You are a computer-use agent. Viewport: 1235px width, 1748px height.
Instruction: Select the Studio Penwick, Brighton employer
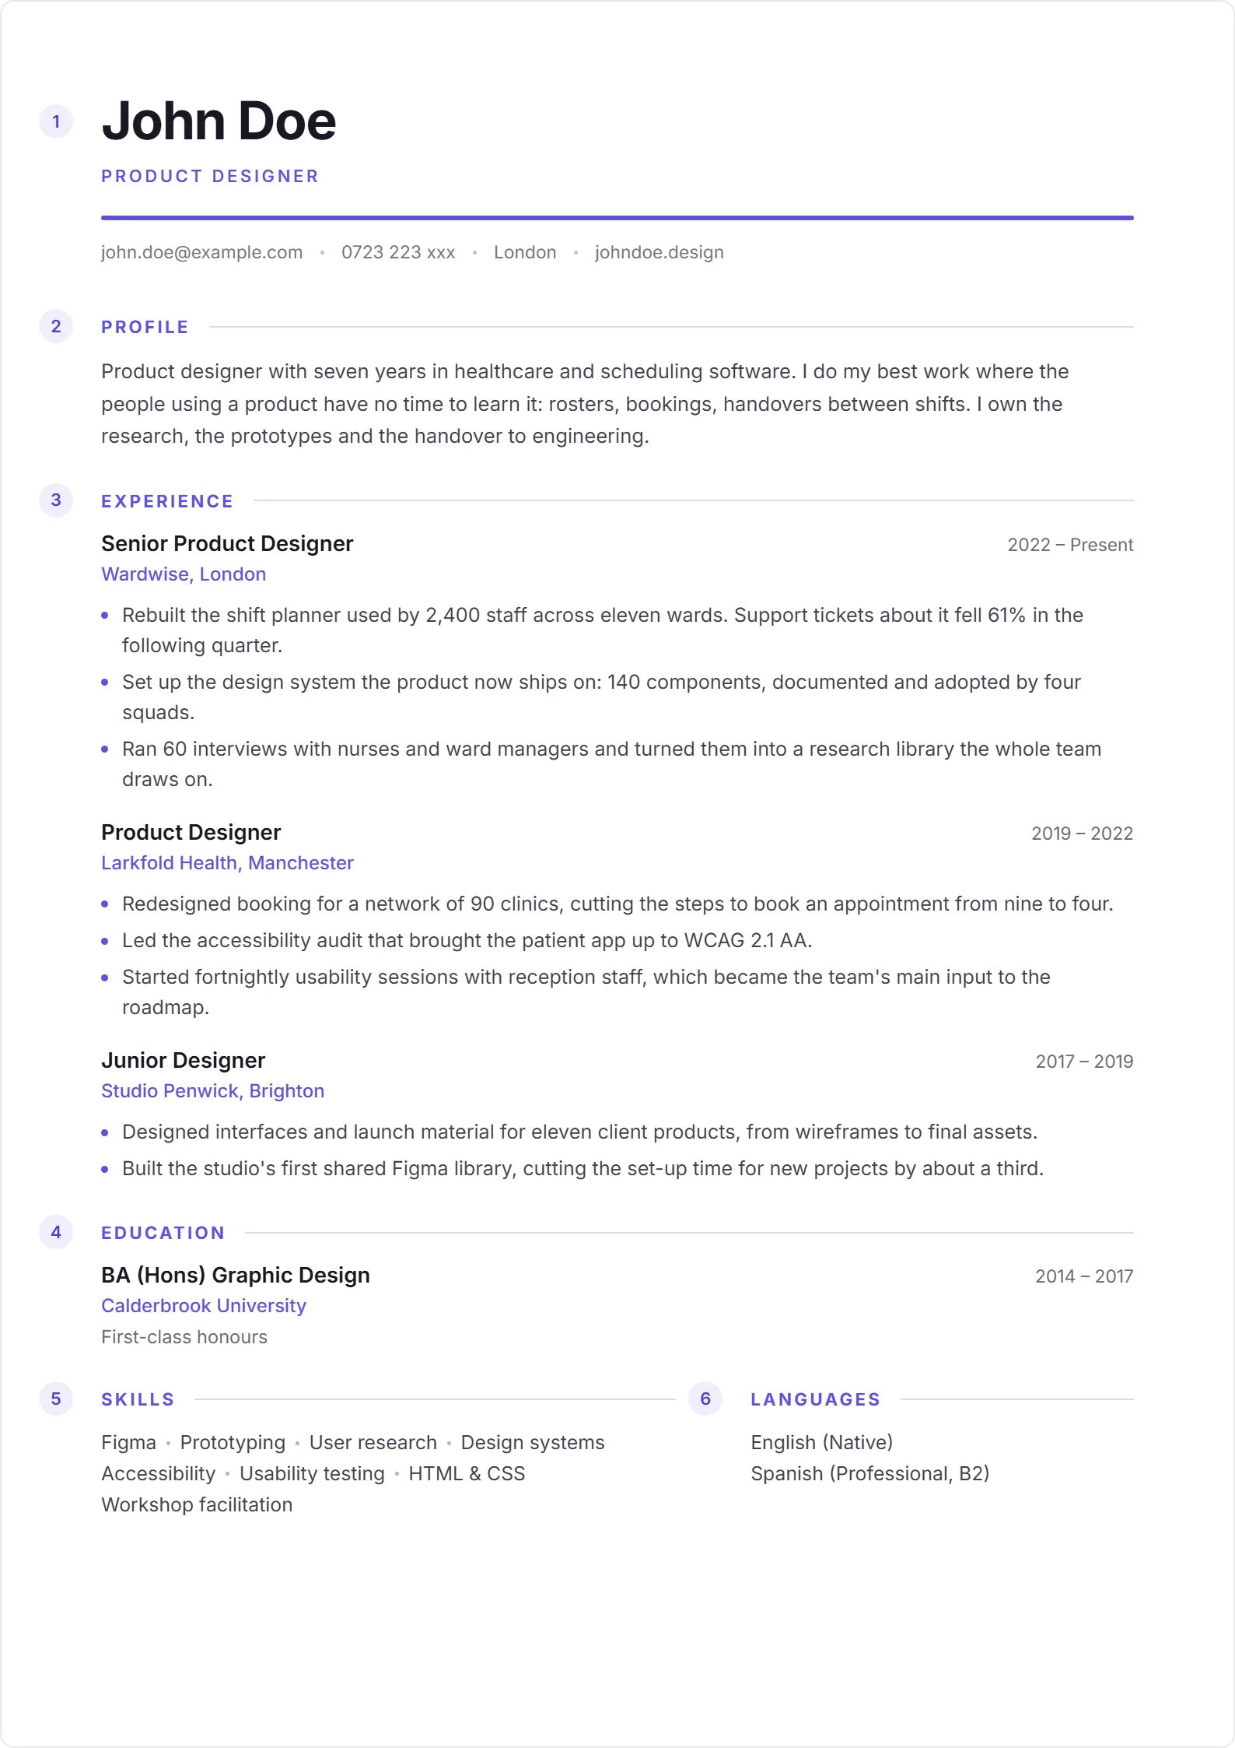click(x=212, y=1091)
